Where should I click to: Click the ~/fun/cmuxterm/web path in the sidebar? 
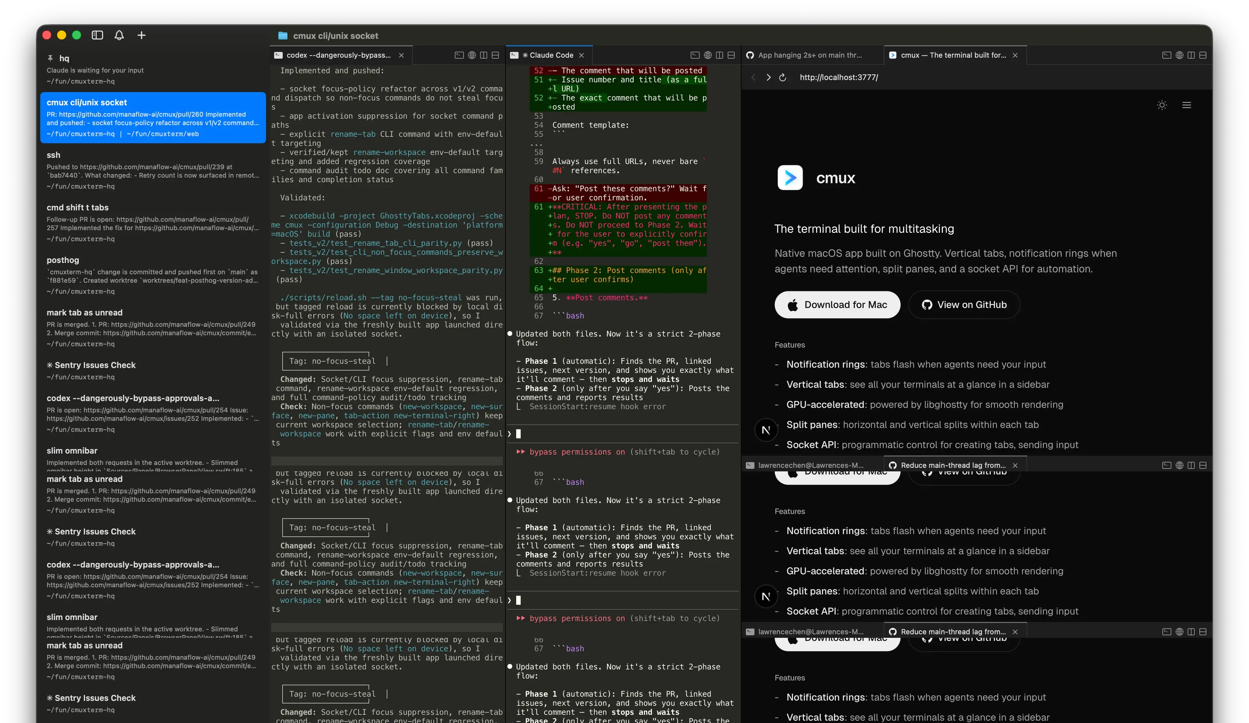point(163,134)
